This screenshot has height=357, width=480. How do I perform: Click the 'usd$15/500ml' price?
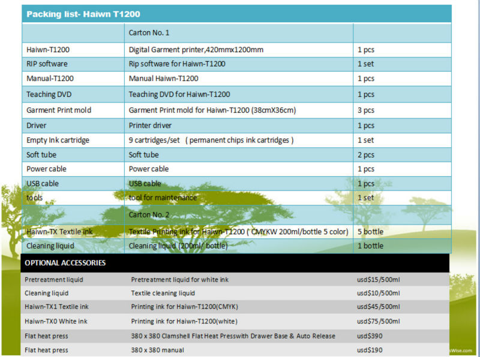pos(379,280)
